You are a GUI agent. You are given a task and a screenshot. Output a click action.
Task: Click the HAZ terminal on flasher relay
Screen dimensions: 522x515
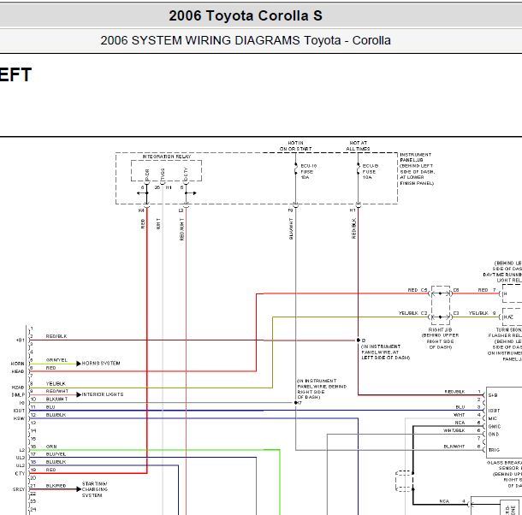508,317
